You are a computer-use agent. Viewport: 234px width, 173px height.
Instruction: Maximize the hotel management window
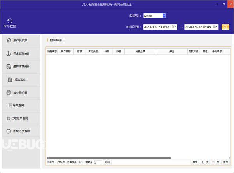[223, 4]
